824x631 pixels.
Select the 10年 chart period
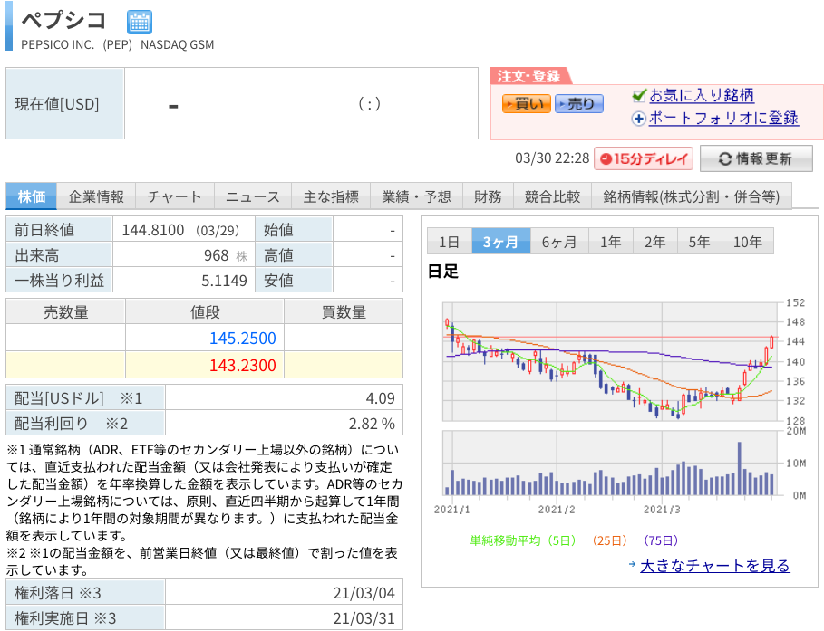pyautogui.click(x=748, y=242)
